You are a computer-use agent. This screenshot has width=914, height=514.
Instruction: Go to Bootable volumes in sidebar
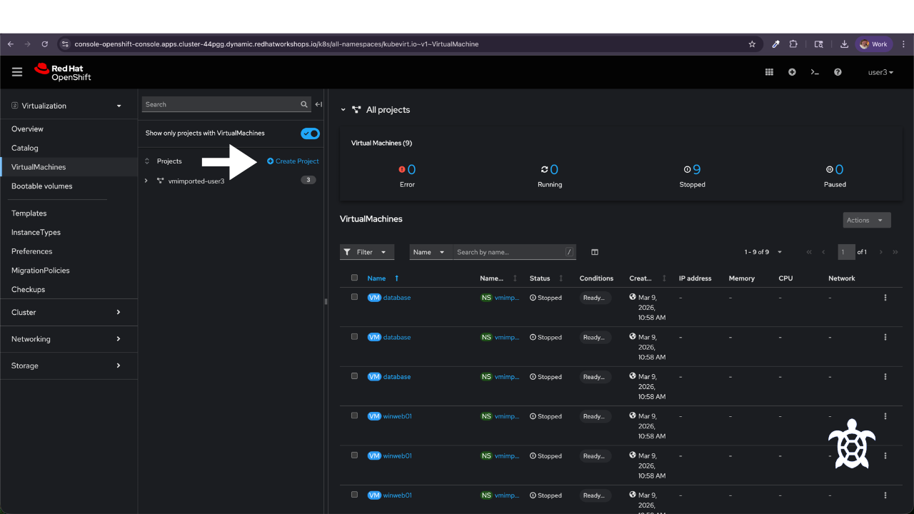(41, 186)
